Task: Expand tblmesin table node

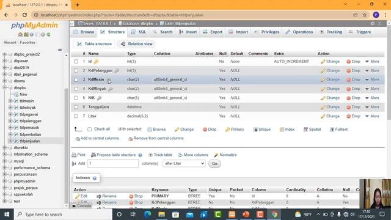Action: click(10, 101)
